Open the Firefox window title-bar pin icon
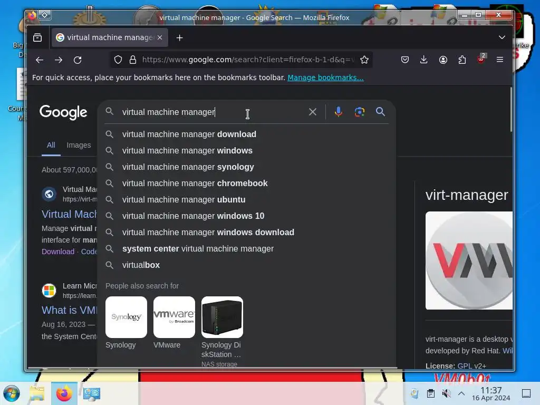 click(x=45, y=15)
